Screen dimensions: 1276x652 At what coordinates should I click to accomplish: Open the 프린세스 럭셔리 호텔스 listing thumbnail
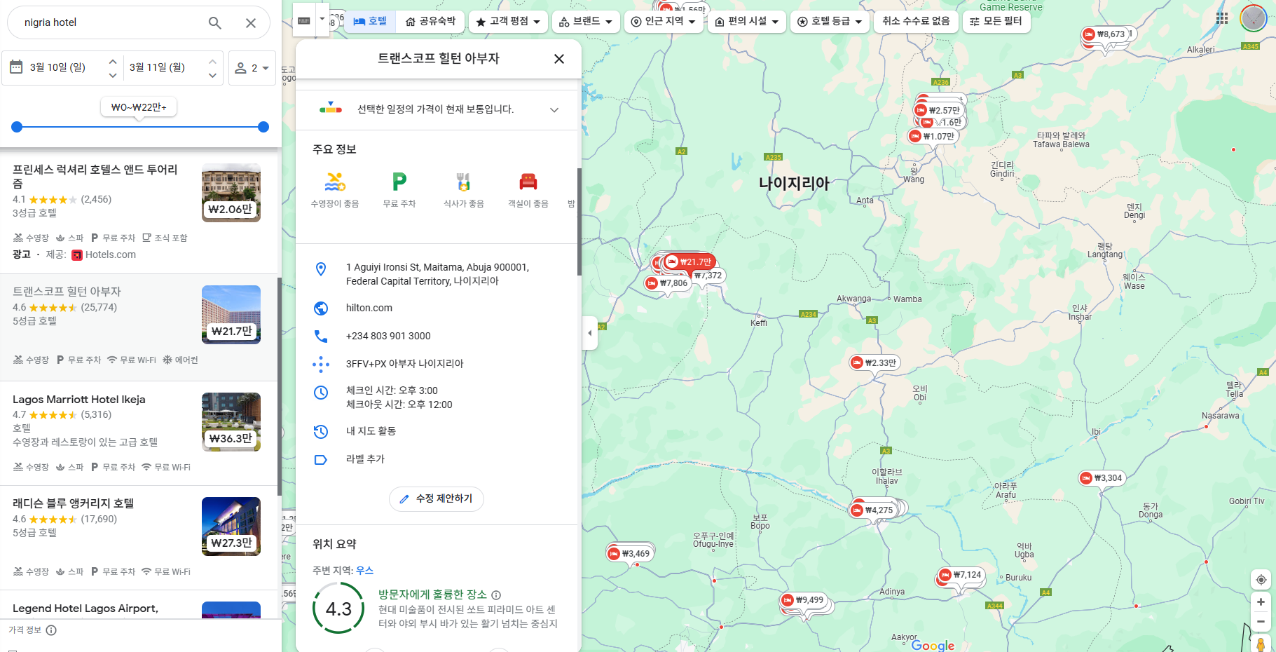(x=231, y=193)
